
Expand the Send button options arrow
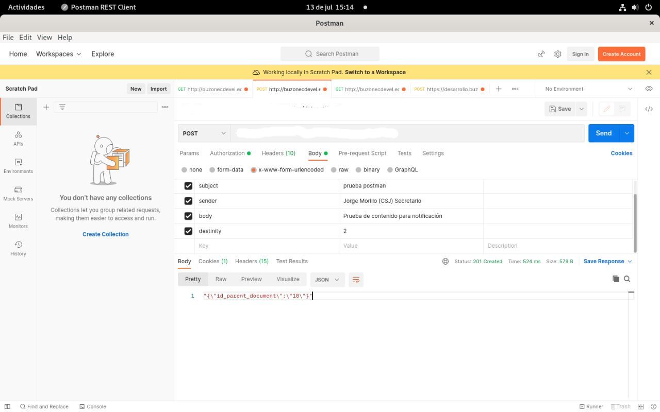pos(627,133)
